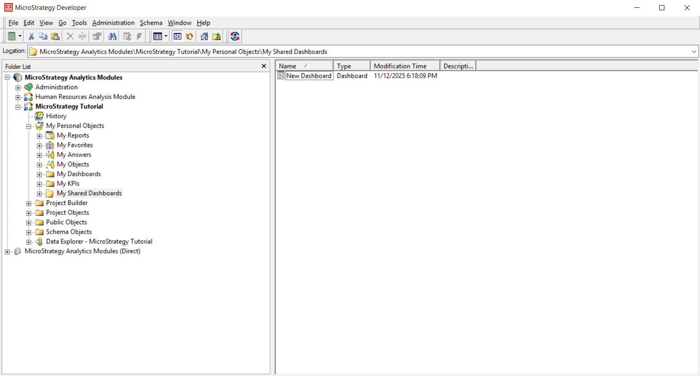The width and height of the screenshot is (700, 376).
Task: Sort by the Name column header
Action: tap(305, 66)
